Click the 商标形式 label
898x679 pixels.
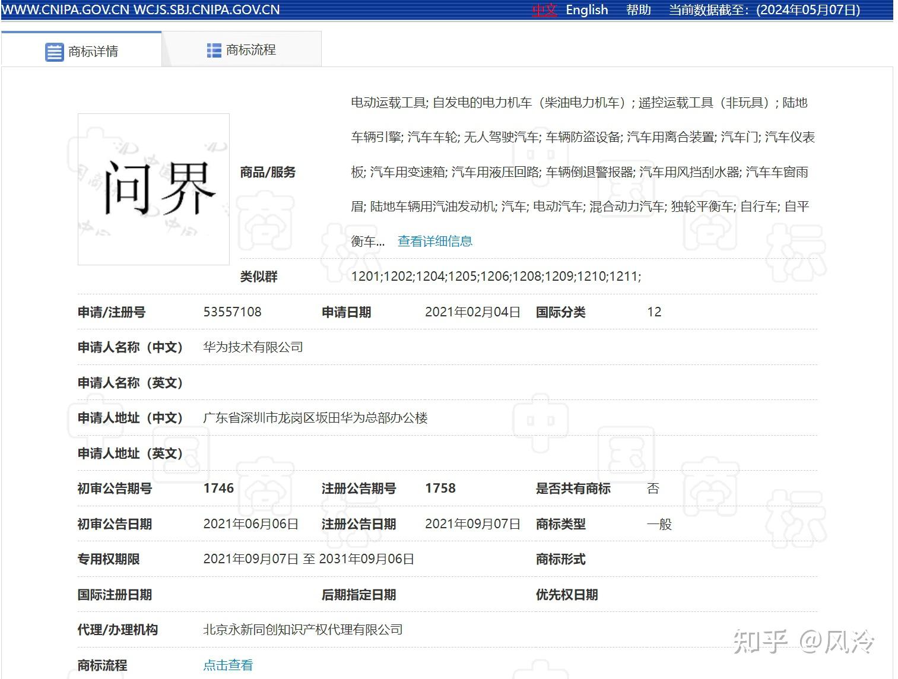click(560, 559)
